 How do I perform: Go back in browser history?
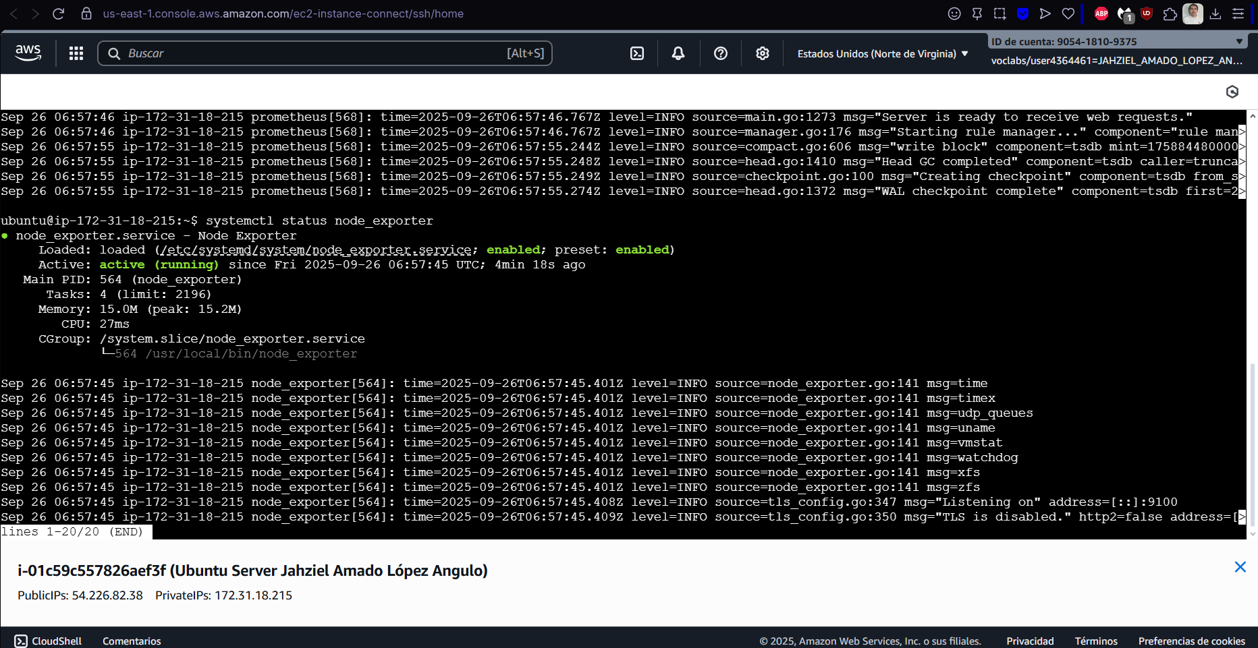[13, 13]
